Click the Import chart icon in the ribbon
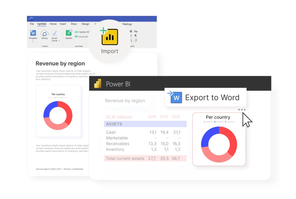 [110, 37]
